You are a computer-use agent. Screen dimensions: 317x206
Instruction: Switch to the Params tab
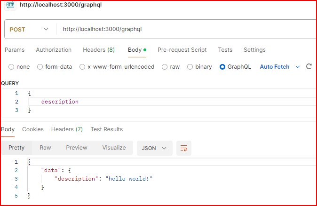click(15, 50)
